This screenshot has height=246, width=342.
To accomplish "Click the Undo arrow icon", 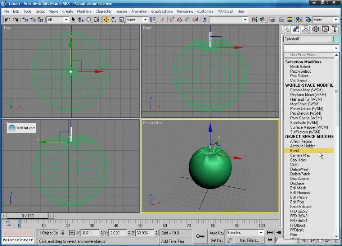I will pos(8,20).
